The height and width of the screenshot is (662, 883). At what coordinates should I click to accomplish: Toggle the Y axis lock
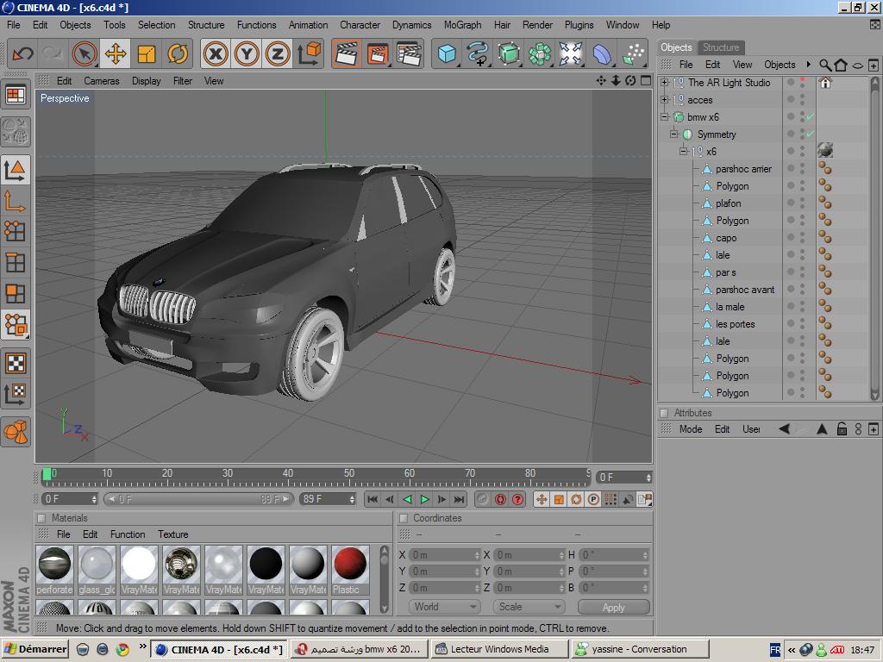(x=247, y=54)
